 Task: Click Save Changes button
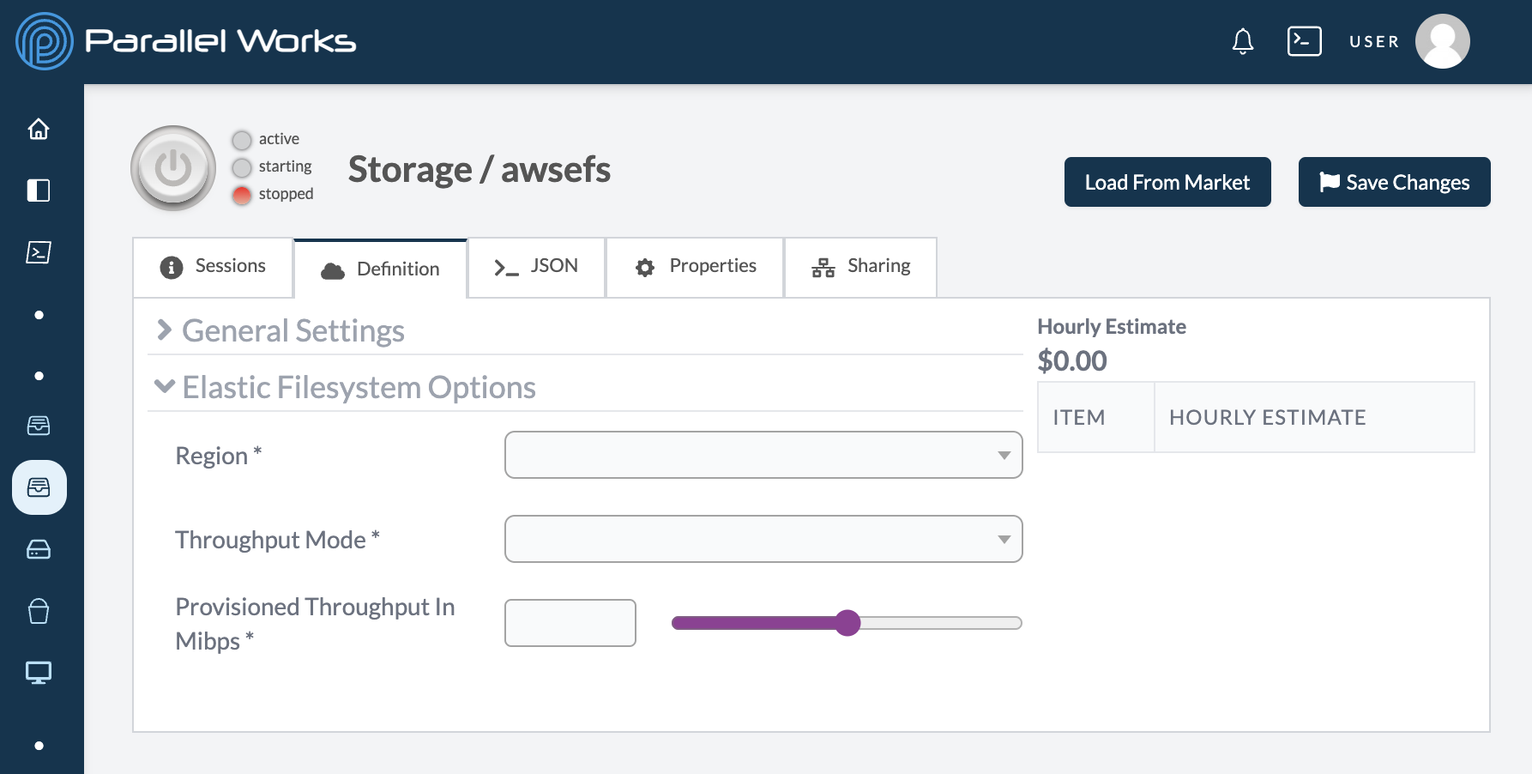[x=1395, y=182]
